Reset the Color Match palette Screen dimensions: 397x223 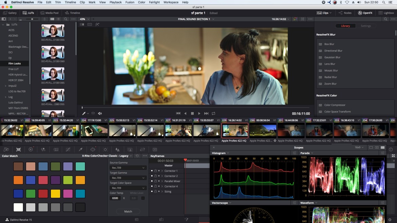[137, 156]
